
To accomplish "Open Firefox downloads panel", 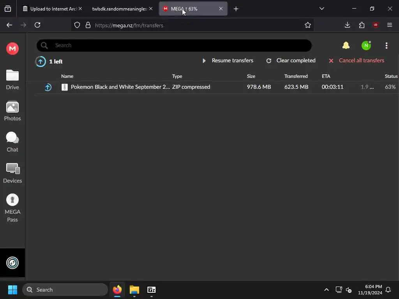I will (347, 25).
